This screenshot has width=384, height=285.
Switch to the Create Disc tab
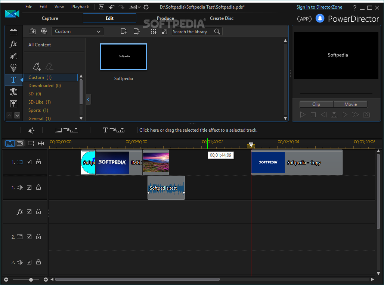(x=222, y=18)
